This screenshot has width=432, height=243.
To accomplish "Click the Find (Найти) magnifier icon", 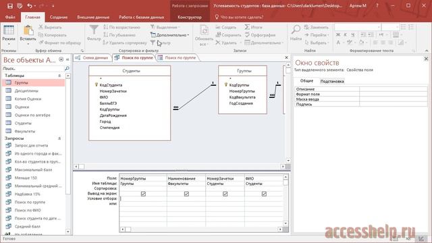I will [296, 30].
